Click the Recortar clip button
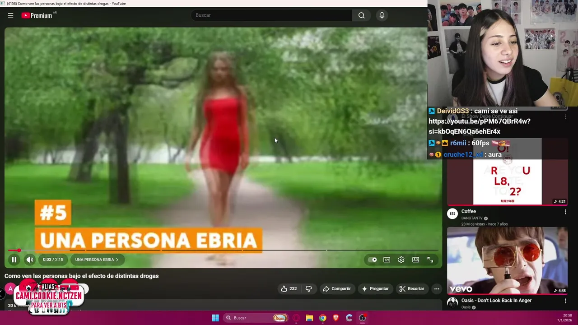Screen dimensions: 578x325 click(x=412, y=289)
